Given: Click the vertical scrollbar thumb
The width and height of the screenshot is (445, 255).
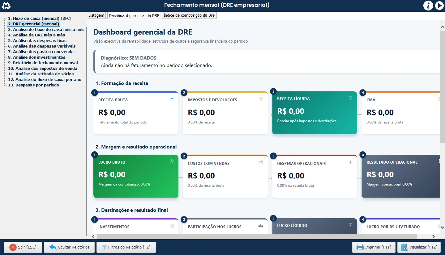Looking at the screenshot, I should point(443,87).
